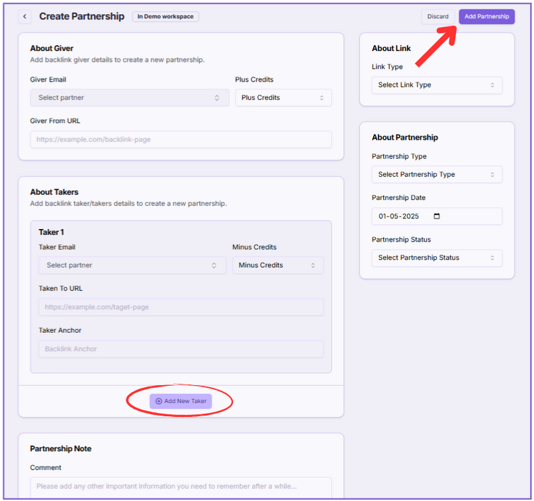Viewport: 534px width, 501px height.
Task: Click the plus icon on Add New Taker
Action: (159, 401)
